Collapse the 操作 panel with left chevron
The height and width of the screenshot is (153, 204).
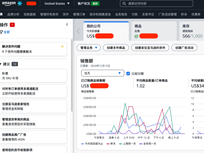pos(67,24)
